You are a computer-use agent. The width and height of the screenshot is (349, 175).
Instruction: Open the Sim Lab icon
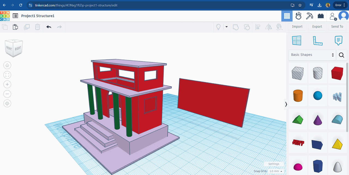coord(298,16)
